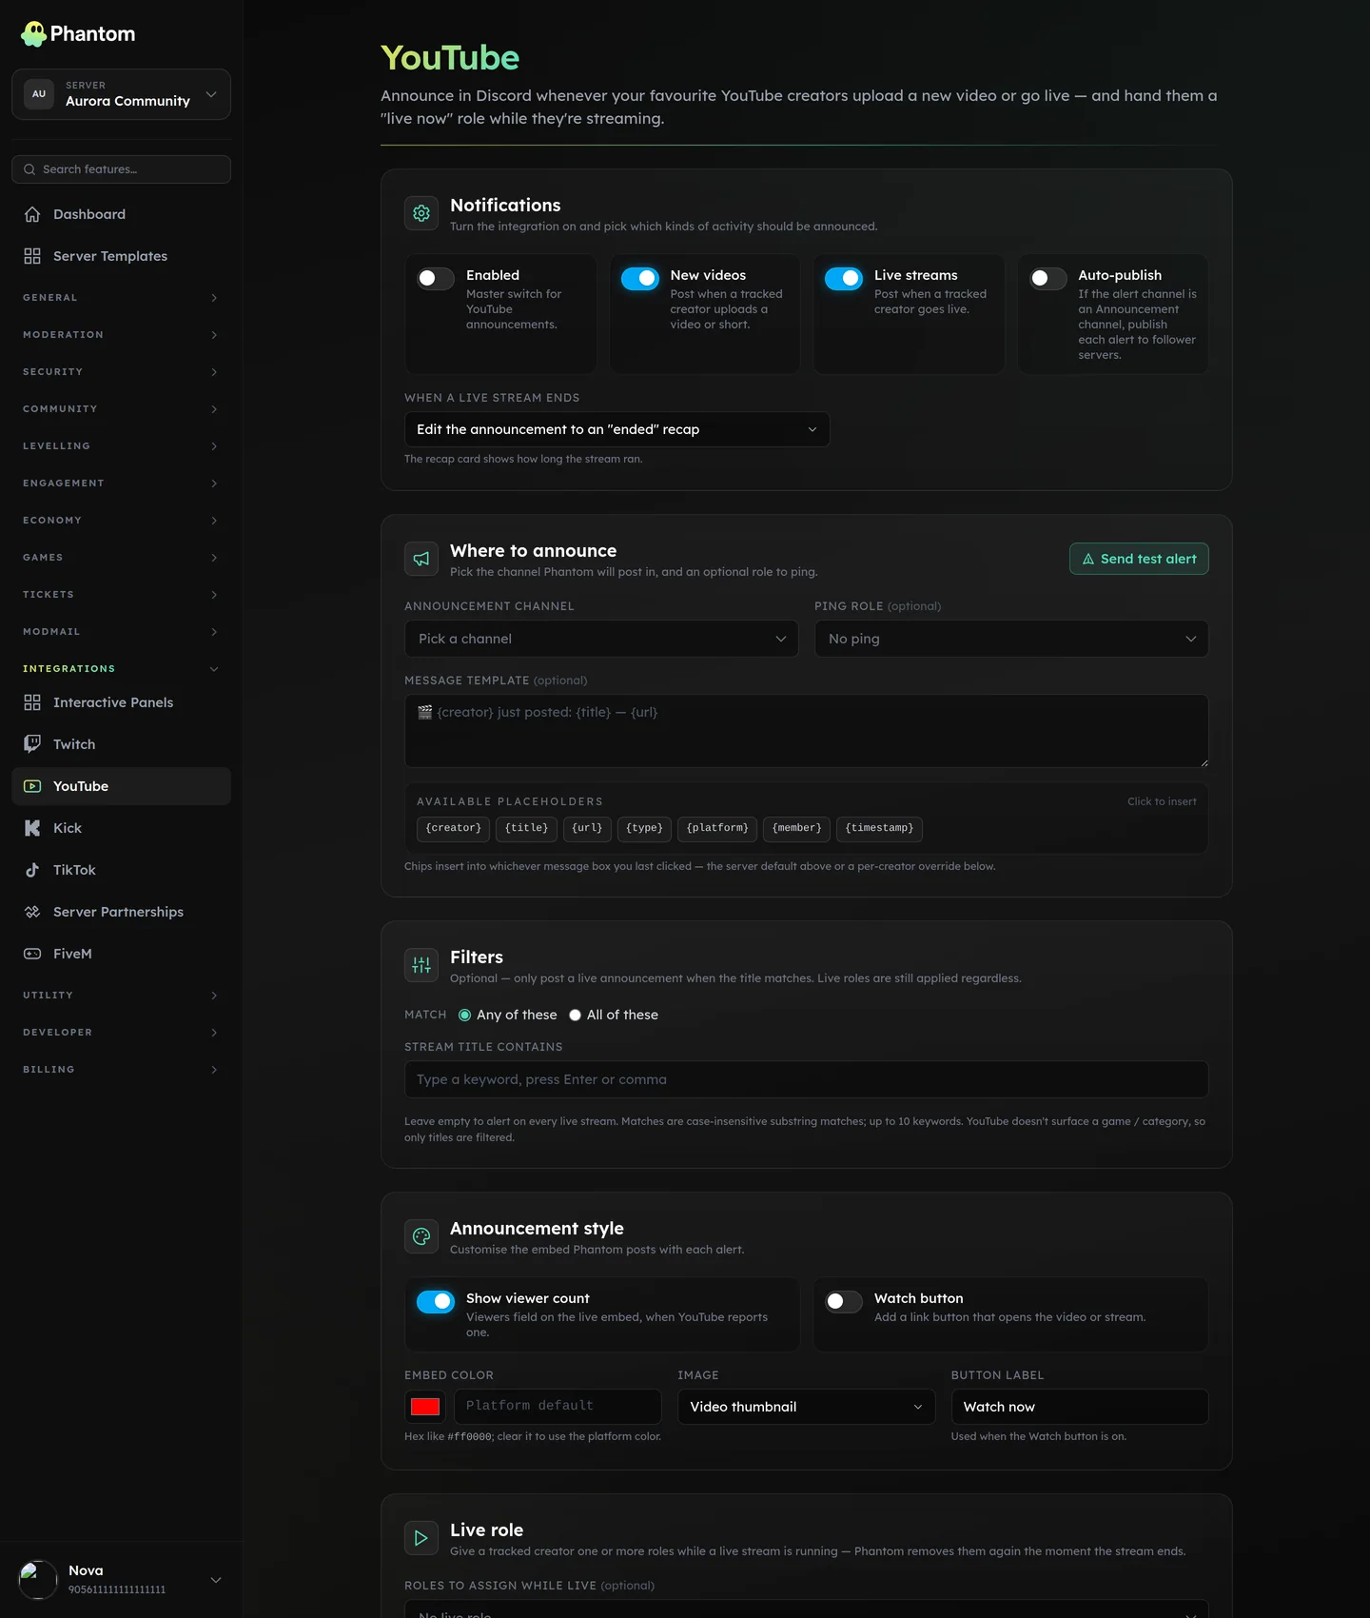Viewport: 1370px width, 1618px height.
Task: Click the TikTok icon in sidebar
Action: tap(32, 870)
